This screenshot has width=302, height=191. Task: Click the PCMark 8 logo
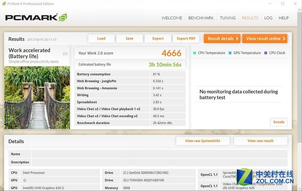(36, 18)
